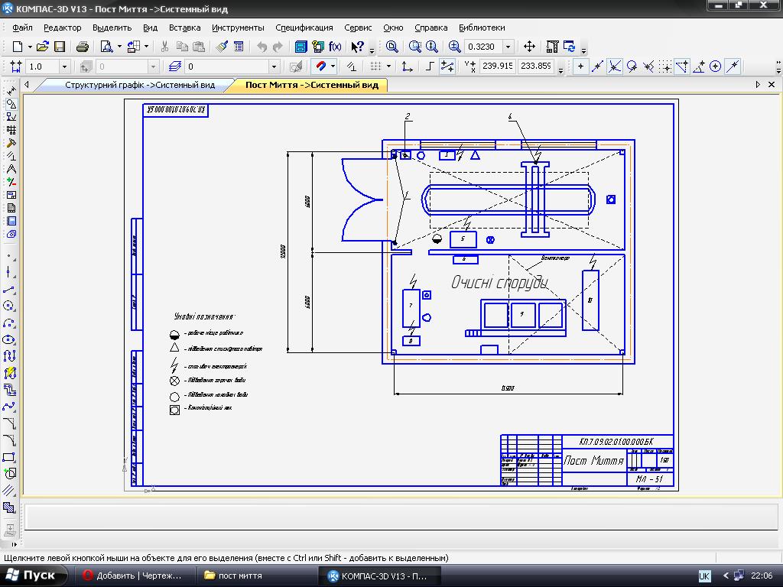Image resolution: width=783 pixels, height=587 pixels.
Task: Toggle the Tangent snap
Action: (631, 66)
